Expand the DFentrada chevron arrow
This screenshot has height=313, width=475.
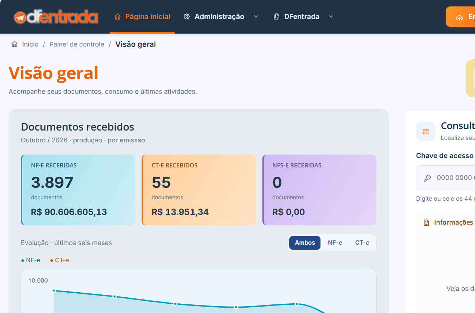[331, 17]
